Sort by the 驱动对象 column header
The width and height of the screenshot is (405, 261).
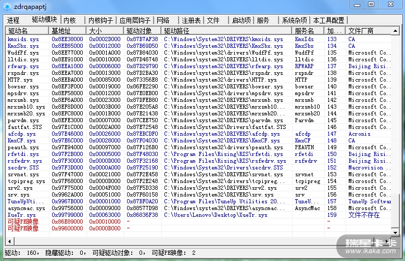click(x=142, y=31)
